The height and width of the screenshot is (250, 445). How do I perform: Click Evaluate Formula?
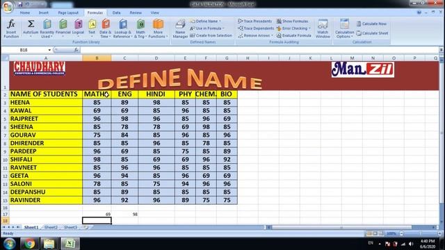click(293, 35)
